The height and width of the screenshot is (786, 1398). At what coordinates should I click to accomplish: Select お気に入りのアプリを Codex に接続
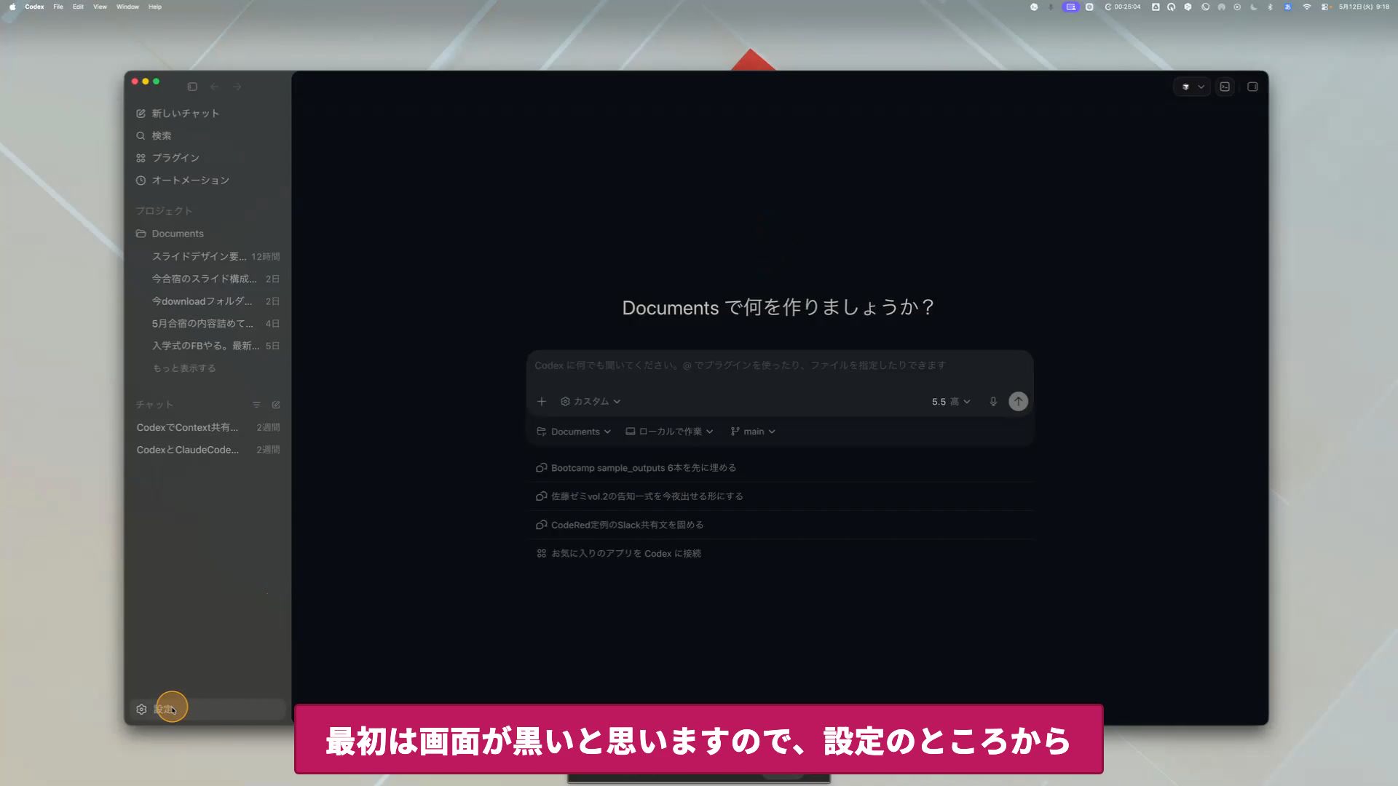[780, 554]
